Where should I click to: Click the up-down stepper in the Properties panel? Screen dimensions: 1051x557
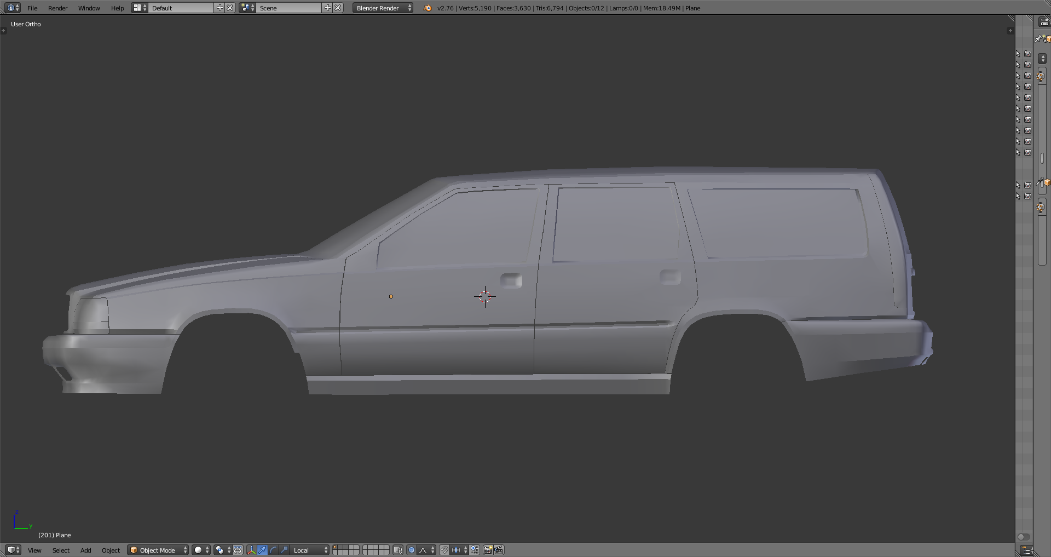(1042, 58)
